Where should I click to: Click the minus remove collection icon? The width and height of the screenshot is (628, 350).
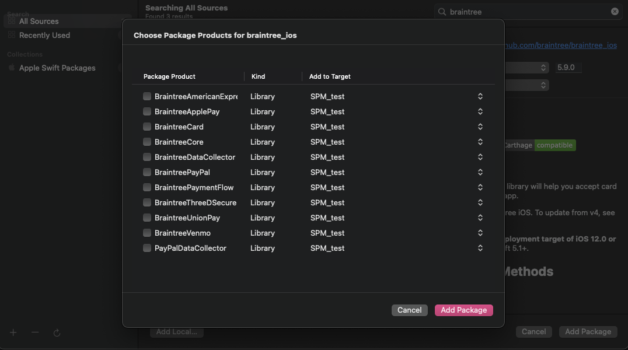[35, 332]
